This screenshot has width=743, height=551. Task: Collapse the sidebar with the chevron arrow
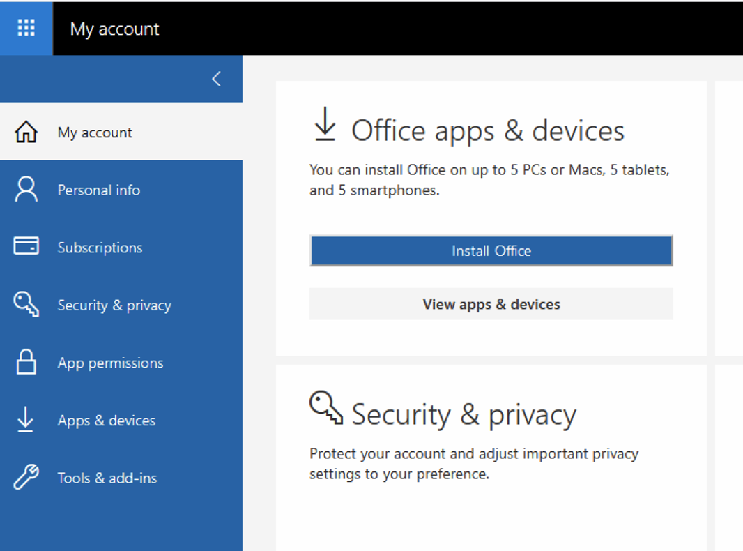pos(217,79)
